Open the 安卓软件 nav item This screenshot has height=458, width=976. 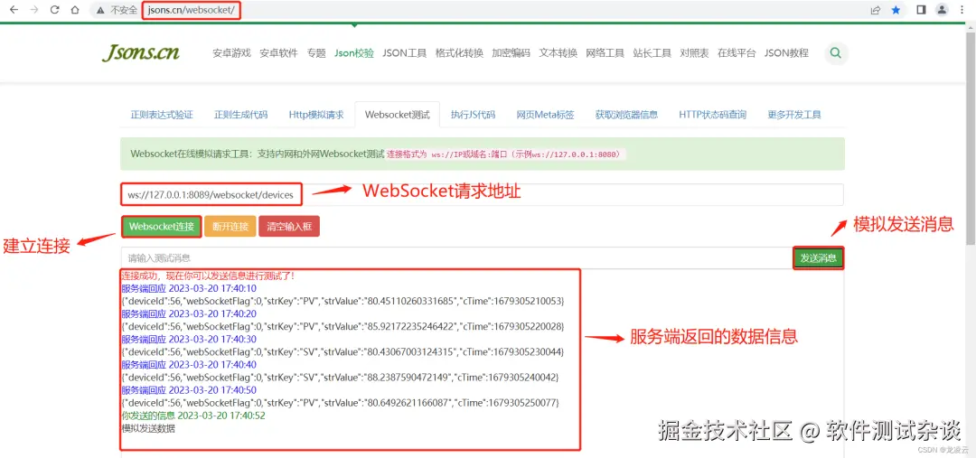point(279,53)
